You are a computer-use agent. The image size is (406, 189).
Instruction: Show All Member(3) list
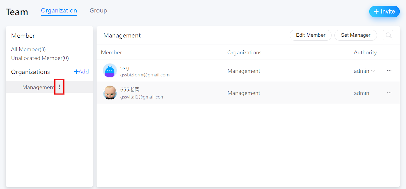point(28,49)
